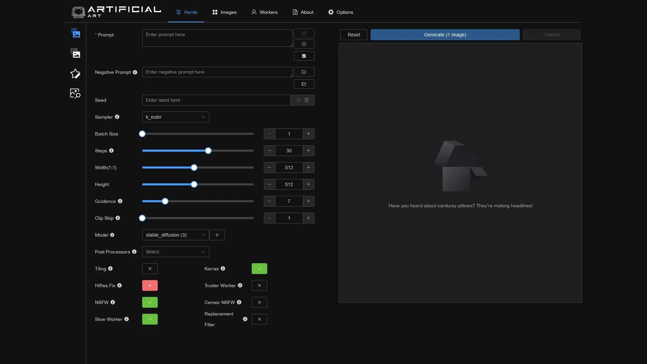This screenshot has height=364, width=647.
Task: Switch to the About tab
Action: 303,12
